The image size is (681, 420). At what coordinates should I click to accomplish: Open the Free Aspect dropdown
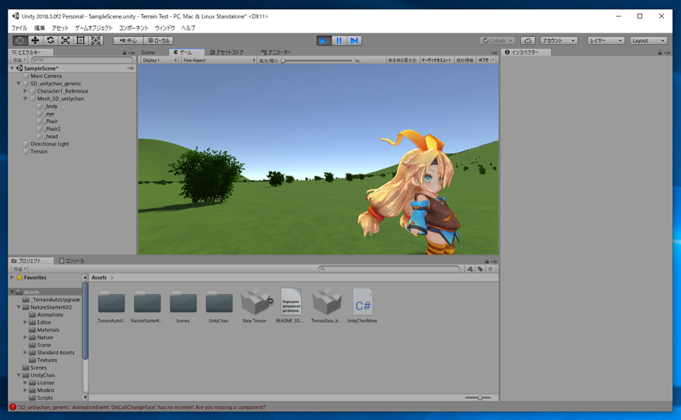(219, 60)
